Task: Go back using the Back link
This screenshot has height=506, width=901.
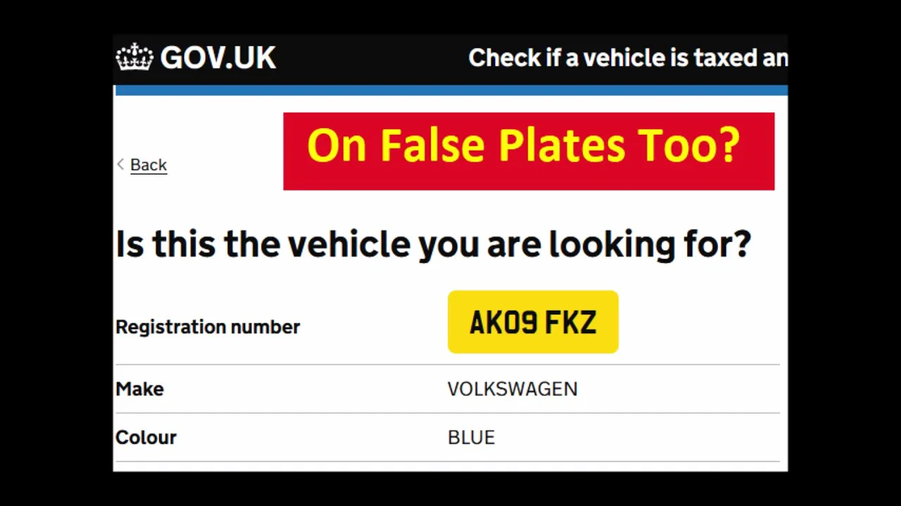Action: tap(148, 165)
